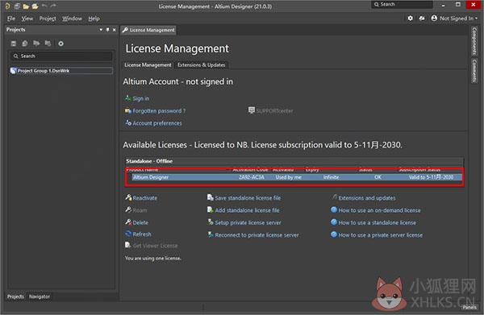Open the File menu

click(11, 19)
